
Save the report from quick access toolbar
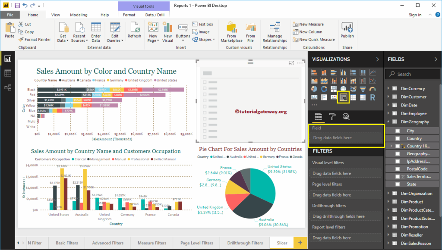coord(17,5)
